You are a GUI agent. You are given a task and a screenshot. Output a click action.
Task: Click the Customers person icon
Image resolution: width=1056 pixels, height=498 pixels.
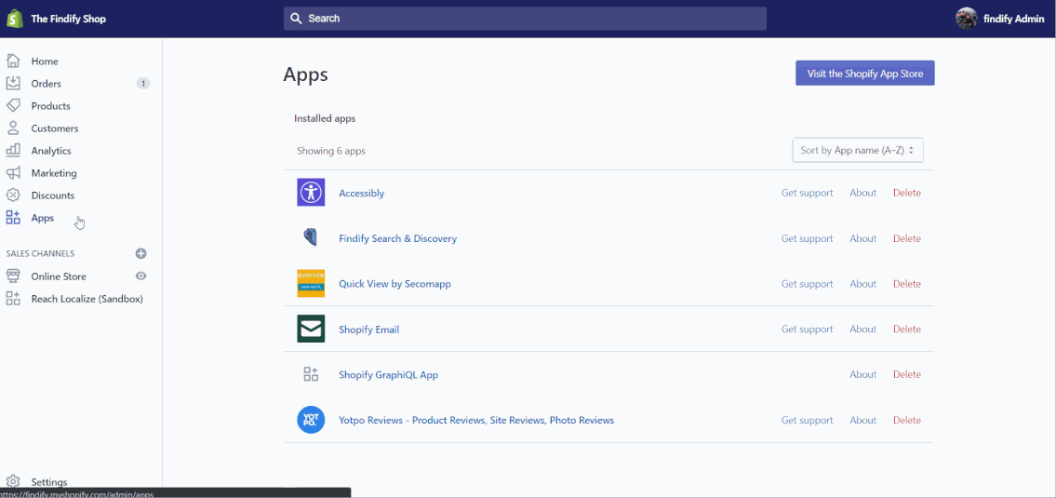click(13, 128)
